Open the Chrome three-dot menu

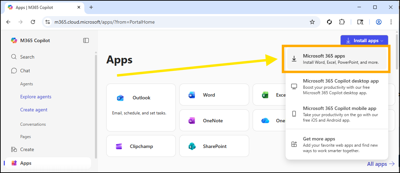tap(391, 22)
